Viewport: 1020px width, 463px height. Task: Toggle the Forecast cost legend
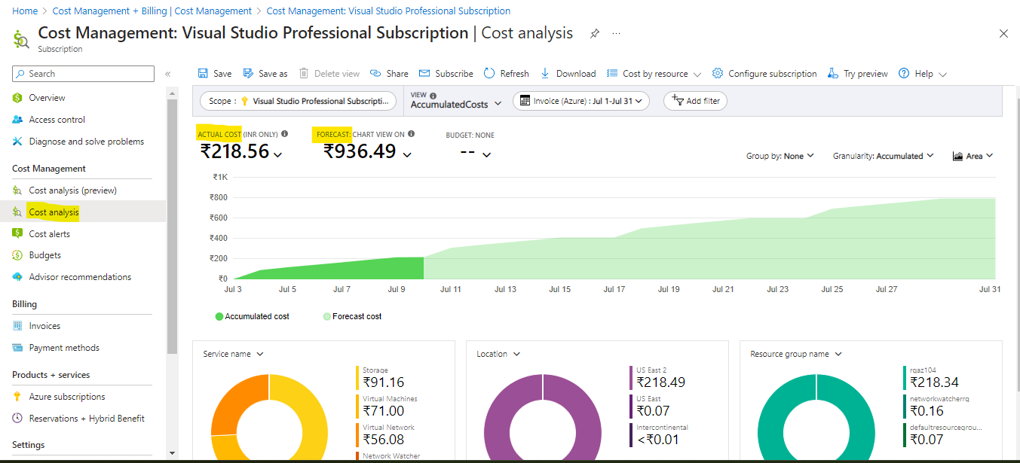351,316
